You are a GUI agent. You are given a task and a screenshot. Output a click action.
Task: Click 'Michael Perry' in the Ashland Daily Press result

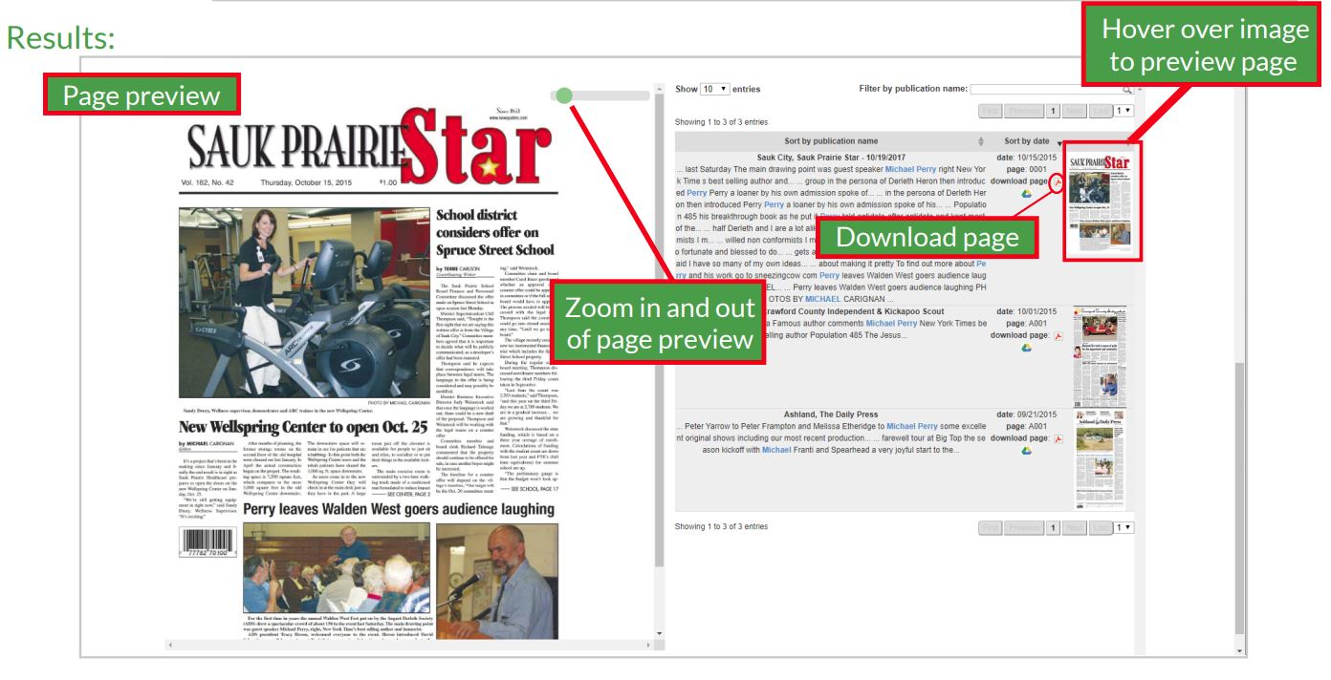pyautogui.click(x=914, y=427)
